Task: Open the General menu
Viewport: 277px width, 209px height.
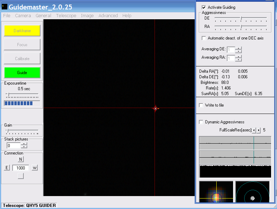Action: coord(44,16)
